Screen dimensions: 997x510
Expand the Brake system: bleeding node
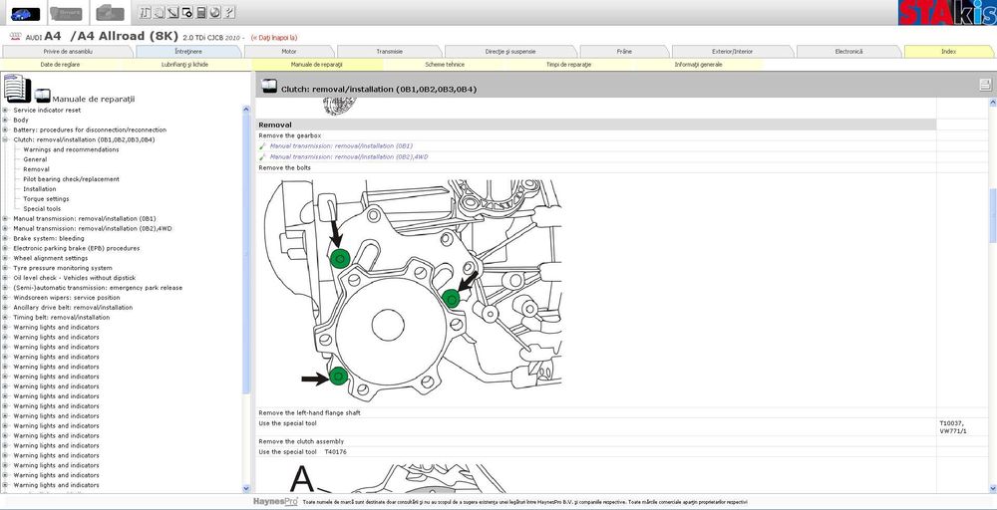tap(5, 238)
